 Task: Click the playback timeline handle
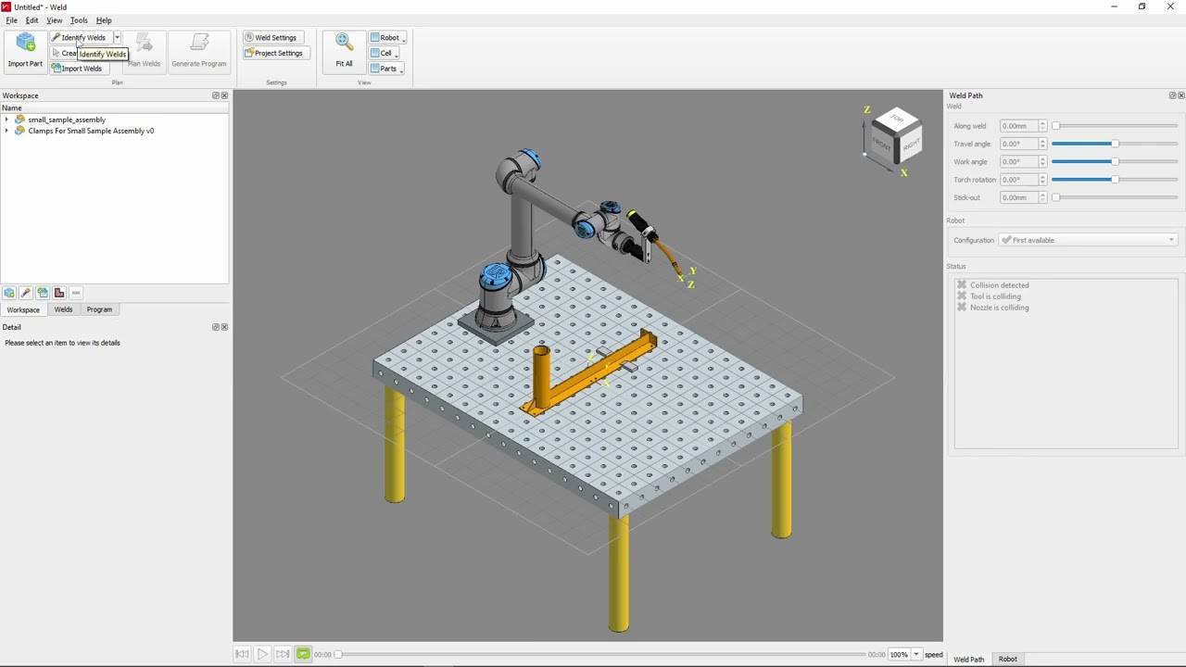tap(338, 655)
